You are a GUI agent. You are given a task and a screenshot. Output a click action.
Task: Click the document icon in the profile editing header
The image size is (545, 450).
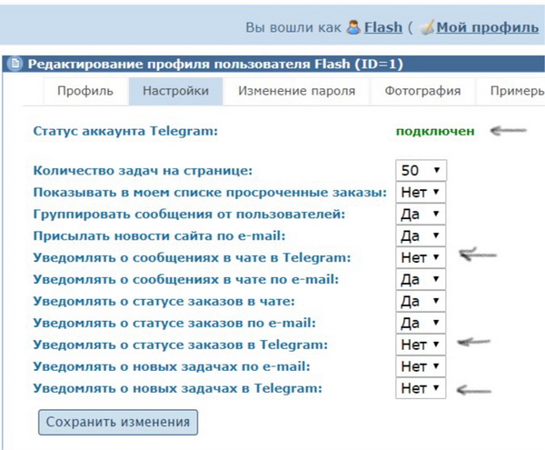pos(15,64)
